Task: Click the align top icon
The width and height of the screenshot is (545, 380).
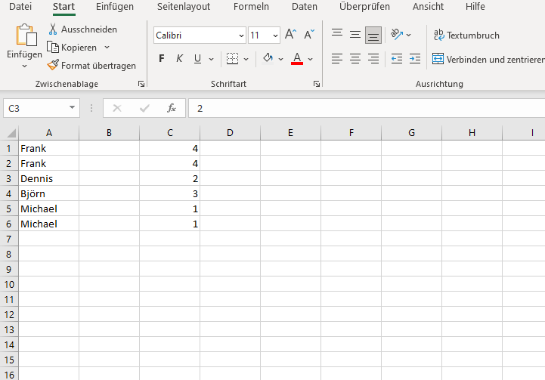Action: pyautogui.click(x=337, y=35)
